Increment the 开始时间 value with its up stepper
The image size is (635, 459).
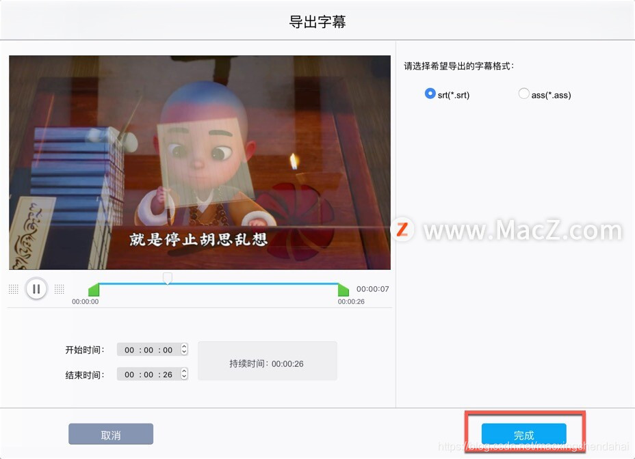point(183,346)
